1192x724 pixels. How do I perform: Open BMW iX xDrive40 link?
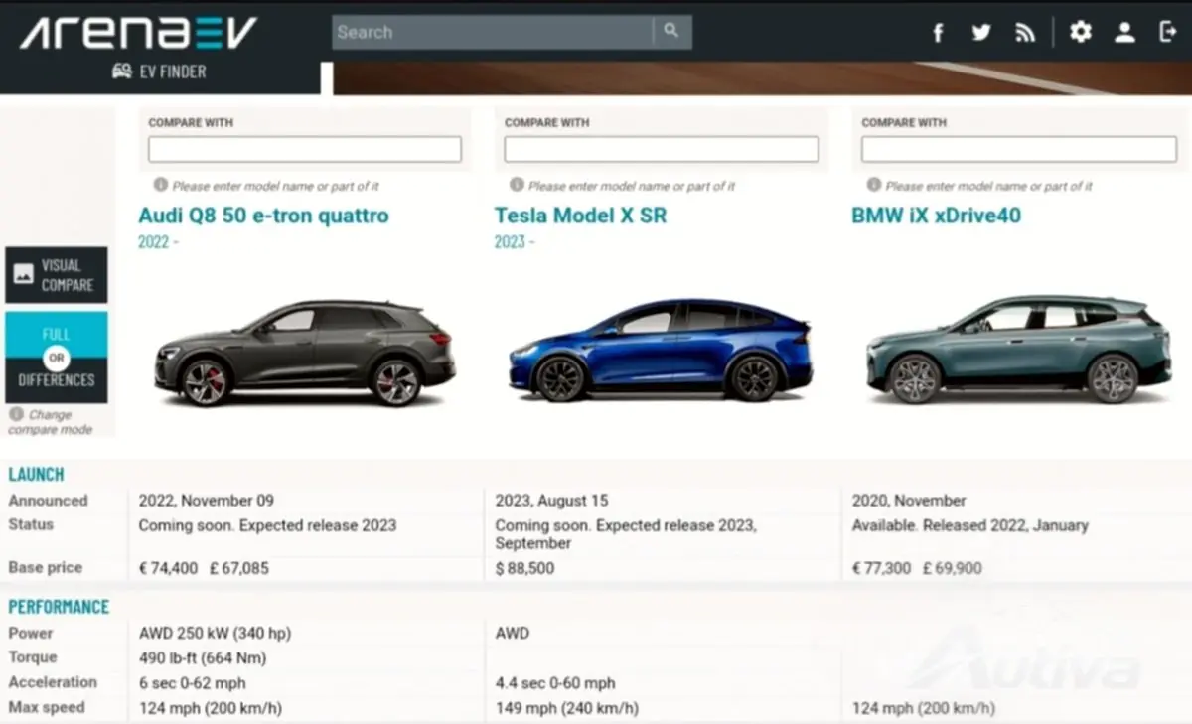pyautogui.click(x=936, y=216)
